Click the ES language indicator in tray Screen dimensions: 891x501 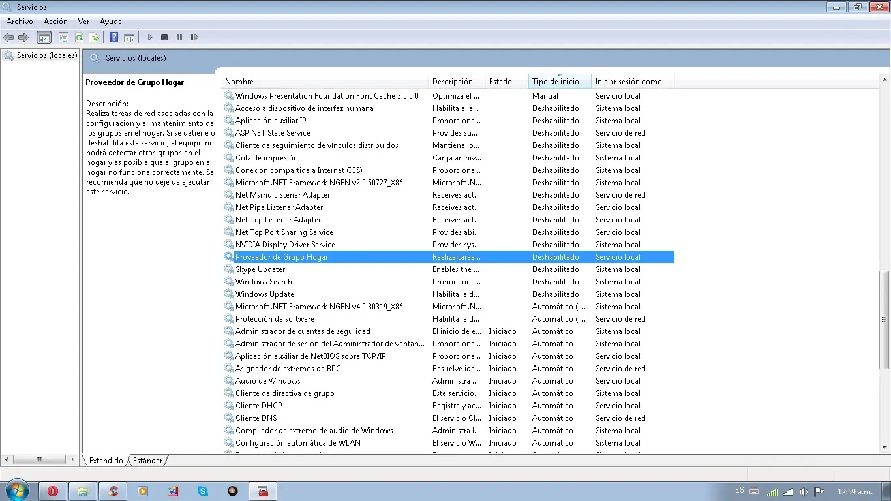739,490
